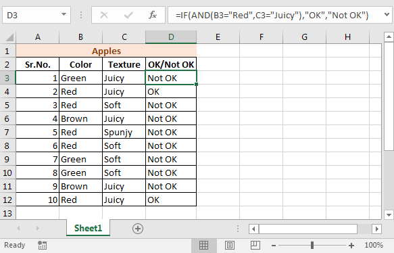Switch to Page Layout view icon
Image resolution: width=394 pixels, height=253 pixels.
230,245
